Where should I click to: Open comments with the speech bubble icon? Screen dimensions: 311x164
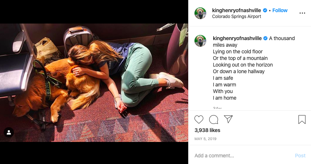tap(214, 120)
